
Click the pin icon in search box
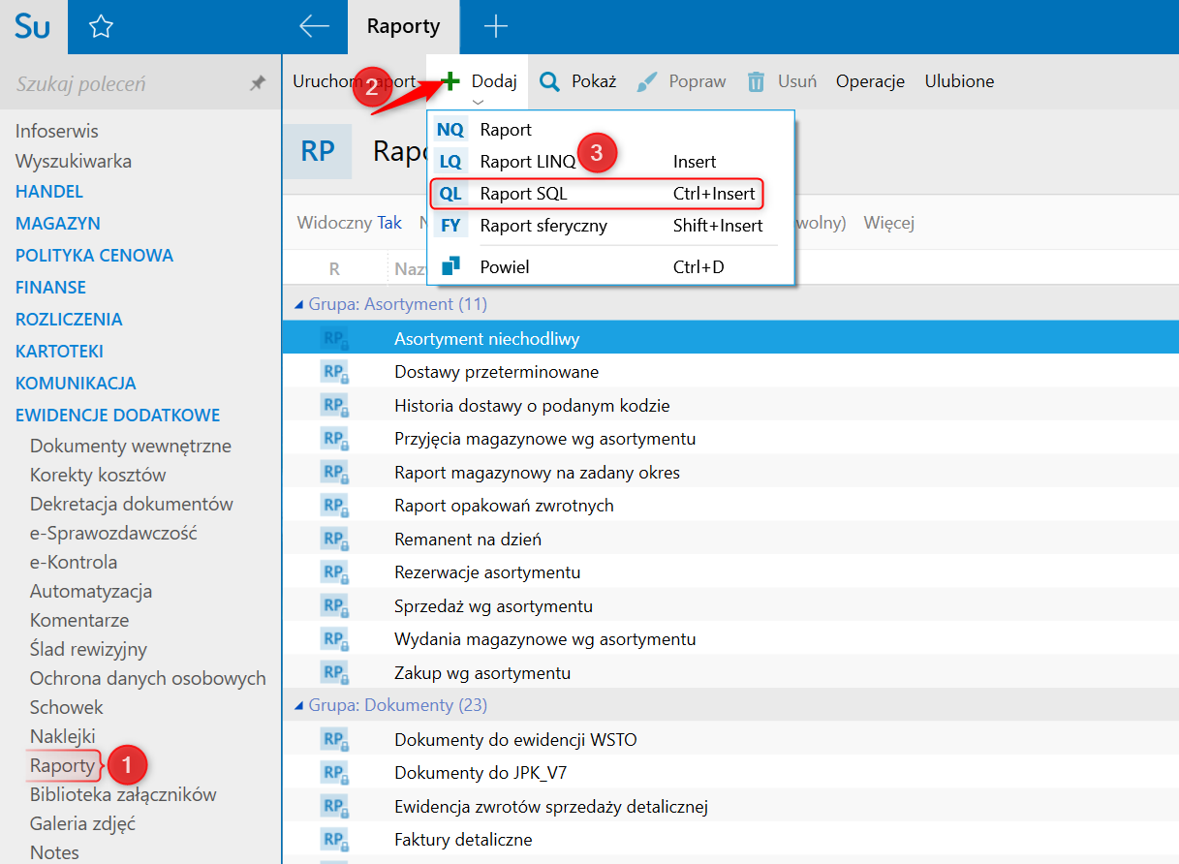(257, 84)
